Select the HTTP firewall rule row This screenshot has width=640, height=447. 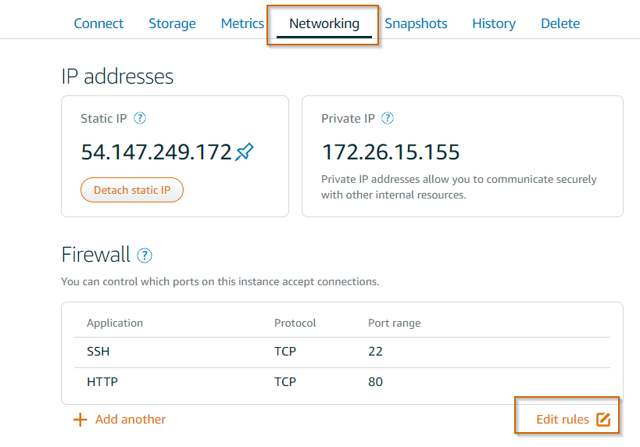click(x=341, y=382)
